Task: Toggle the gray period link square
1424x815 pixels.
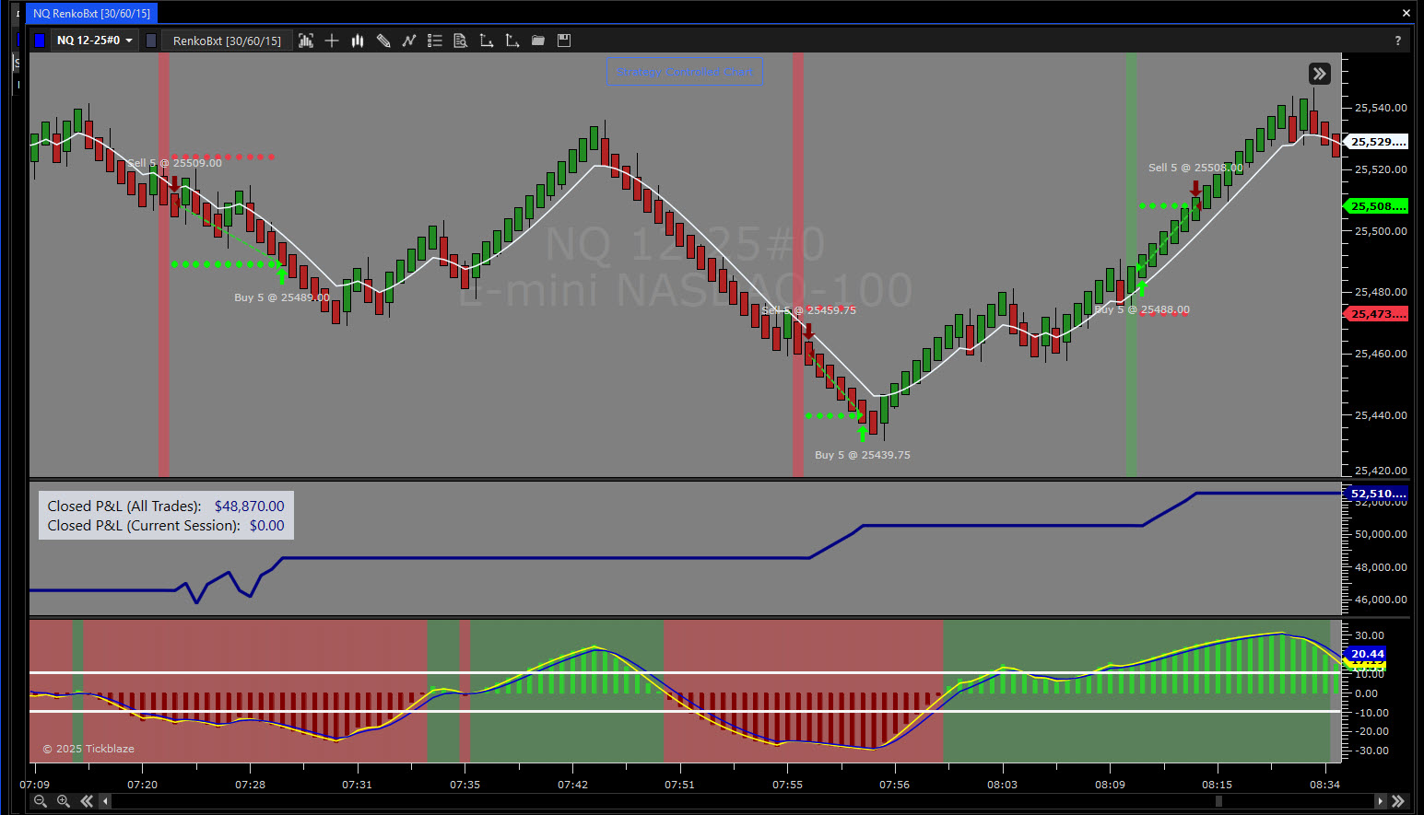Action: pos(151,41)
